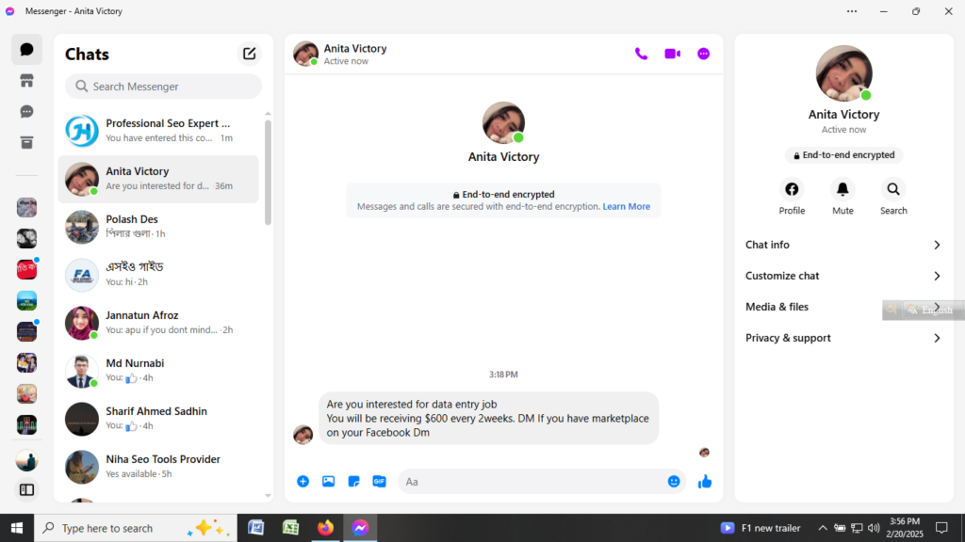
Task: Expand the Chat info section
Action: point(843,245)
